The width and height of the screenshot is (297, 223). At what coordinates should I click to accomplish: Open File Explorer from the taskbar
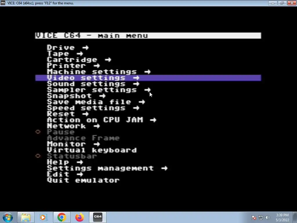(x=26, y=217)
